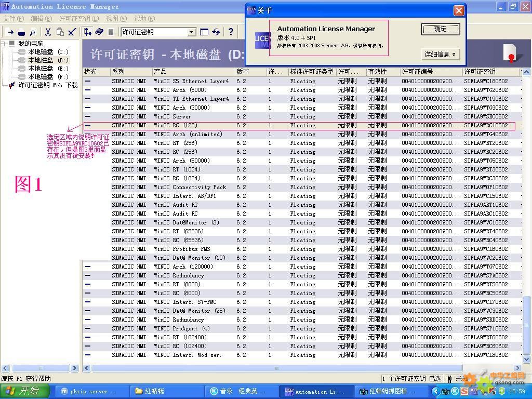Click the list horizontal scrollbar left arrow
Image resolution: width=532 pixels, height=399 pixels.
pyautogui.click(x=87, y=368)
